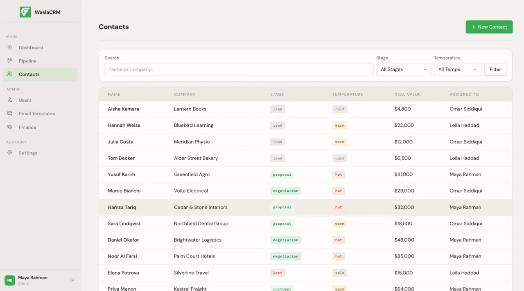Open contact Elena Petrova
This screenshot has width=524, height=291.
pos(123,273)
